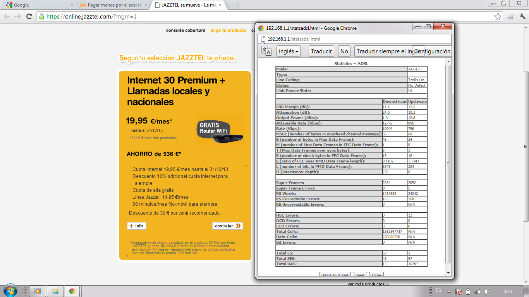
Task: Open the Configuración translate options
Action: tap(432, 51)
